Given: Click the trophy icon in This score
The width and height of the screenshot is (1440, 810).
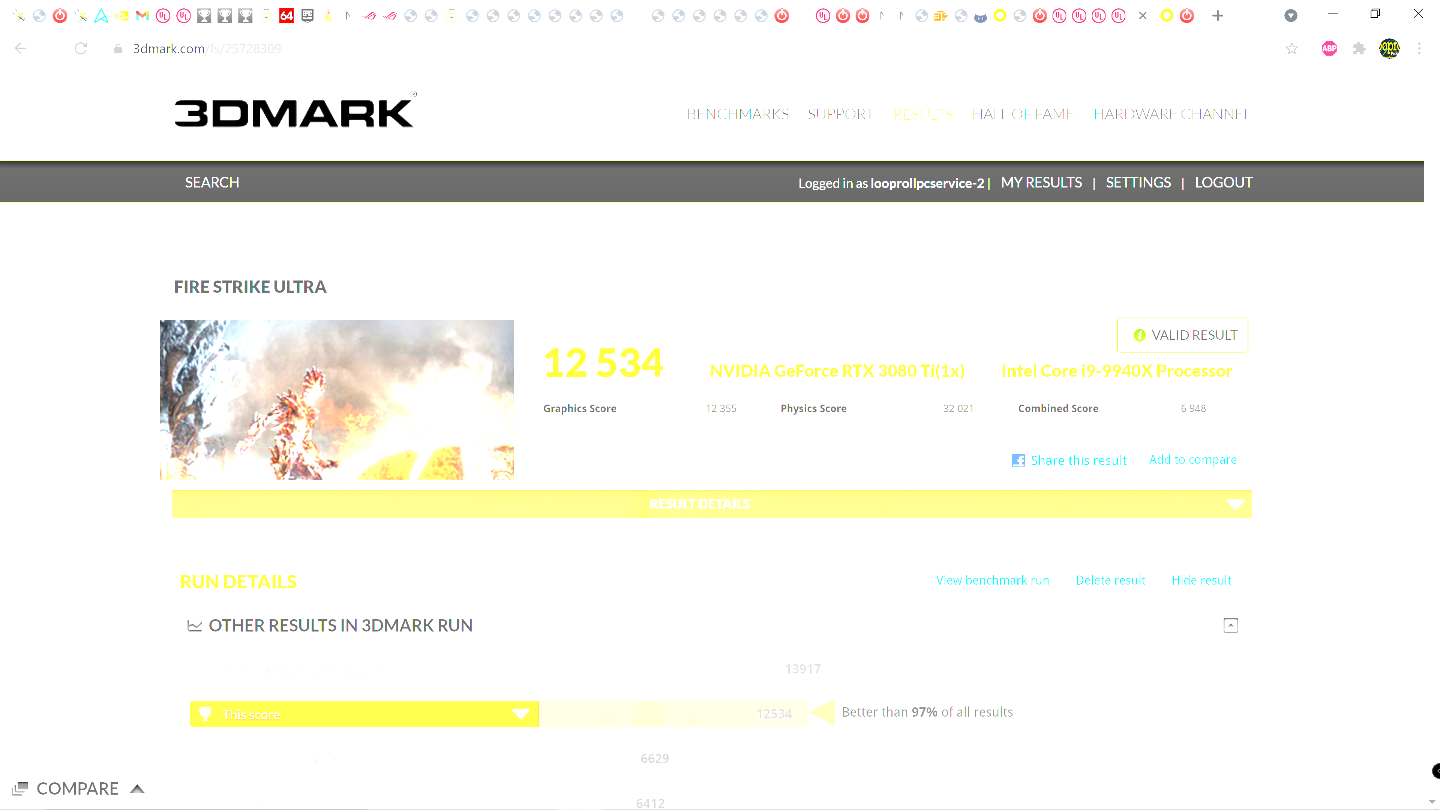Looking at the screenshot, I should (x=205, y=713).
